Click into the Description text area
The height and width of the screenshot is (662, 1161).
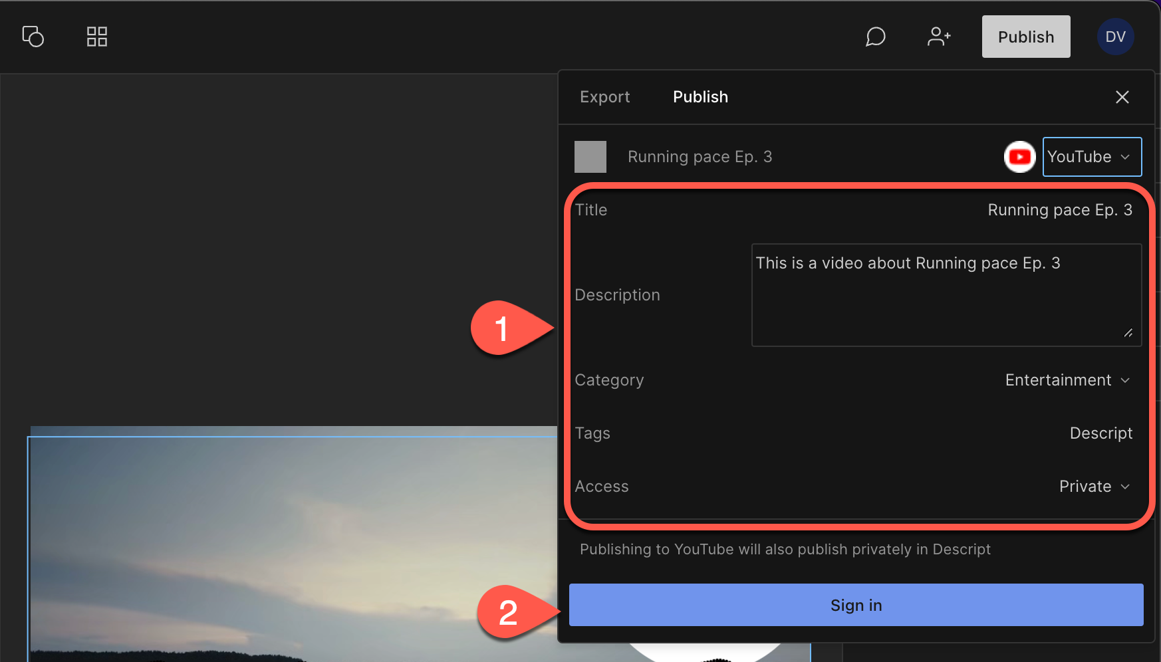(946, 295)
